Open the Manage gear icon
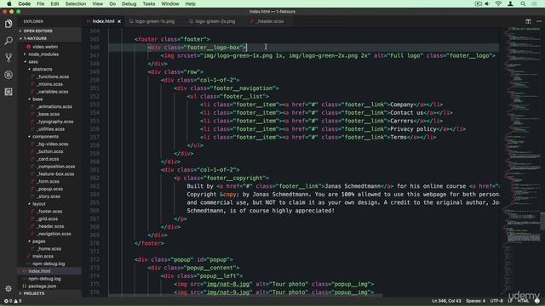545x306 pixels. 9,288
